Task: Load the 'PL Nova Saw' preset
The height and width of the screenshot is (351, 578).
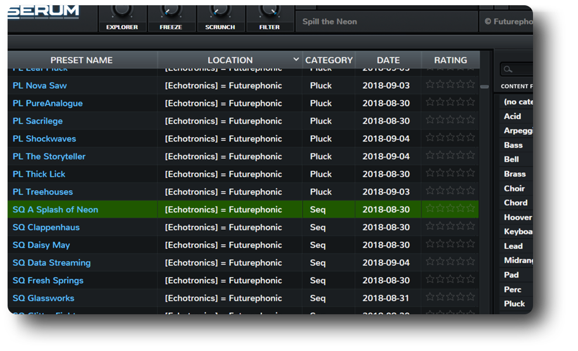Action: coord(39,85)
